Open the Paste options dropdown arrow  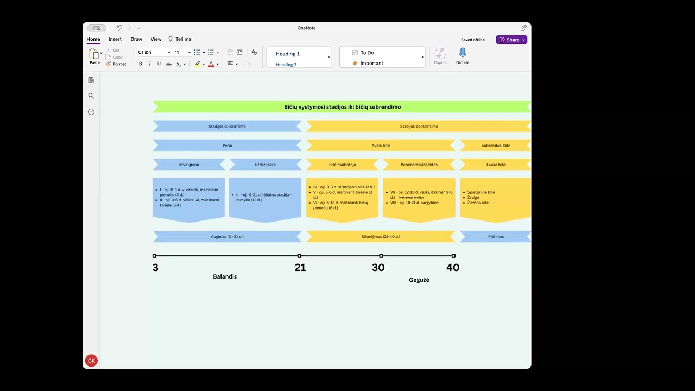tap(102, 53)
